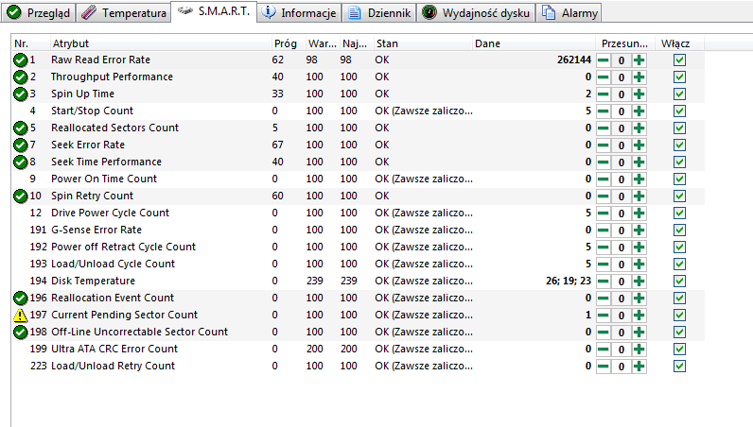Open the Informacje tab
753x427 pixels.
tap(299, 13)
